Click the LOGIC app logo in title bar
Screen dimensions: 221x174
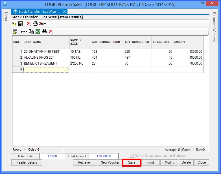point(5,4)
